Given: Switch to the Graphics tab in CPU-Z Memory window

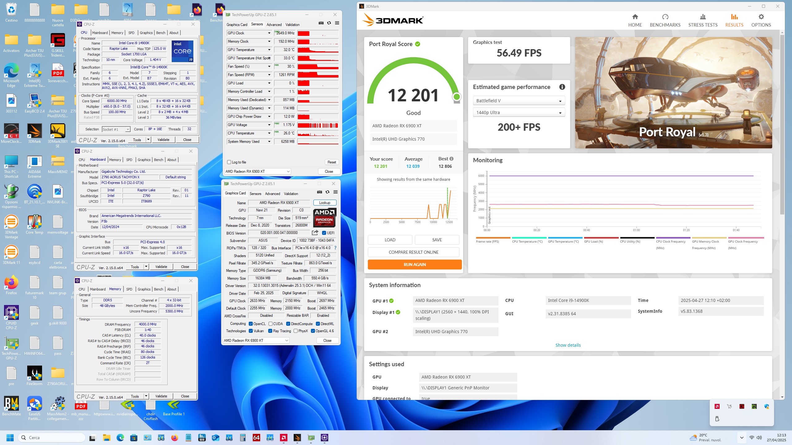Looking at the screenshot, I should pyautogui.click(x=144, y=289).
